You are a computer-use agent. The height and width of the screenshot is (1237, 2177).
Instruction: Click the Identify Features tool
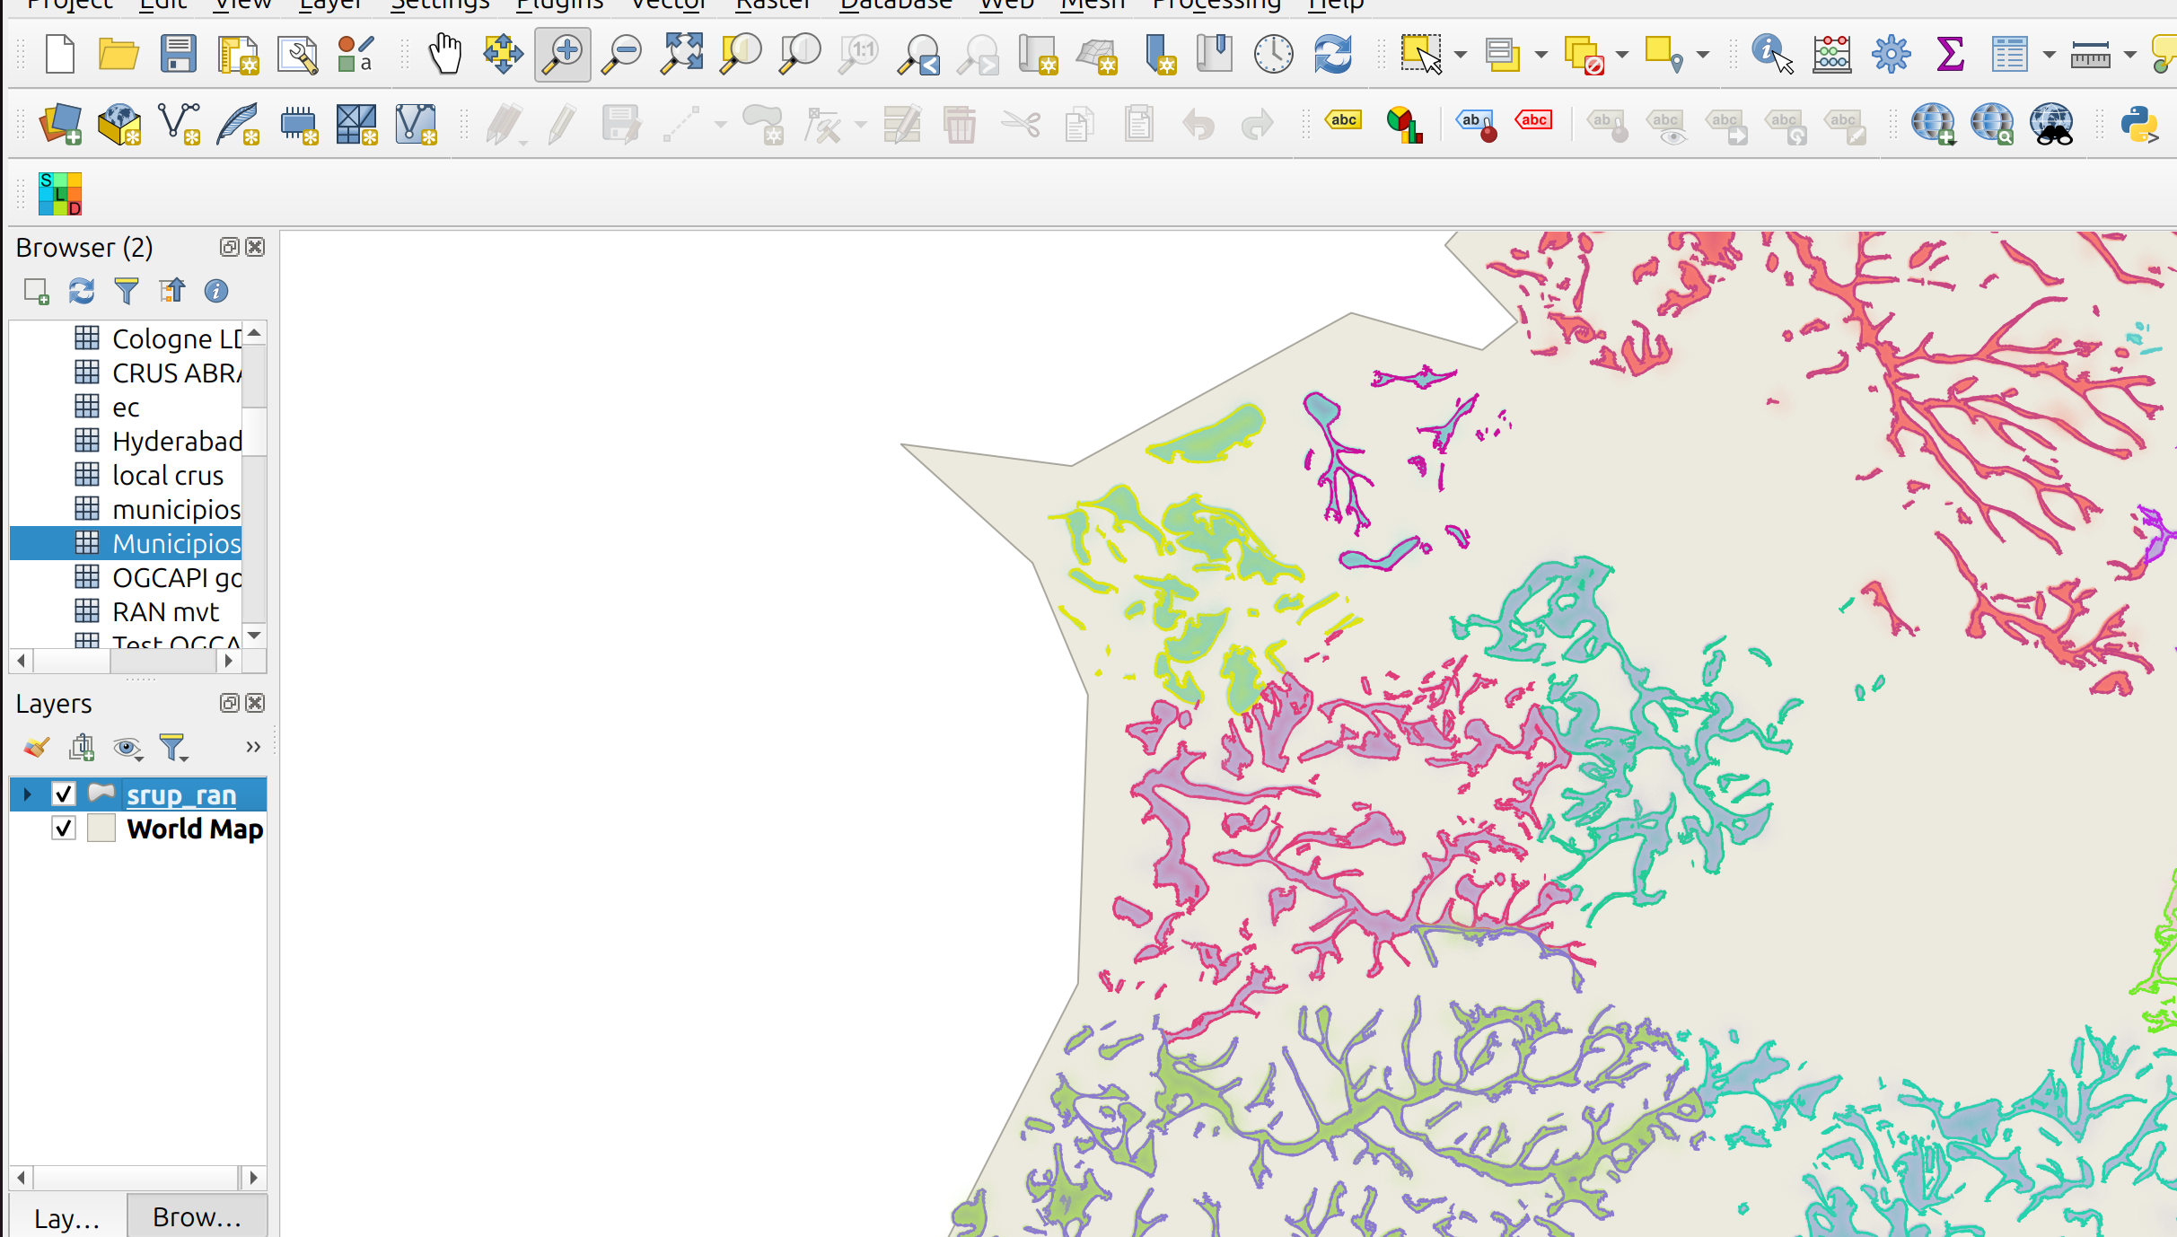(1772, 55)
